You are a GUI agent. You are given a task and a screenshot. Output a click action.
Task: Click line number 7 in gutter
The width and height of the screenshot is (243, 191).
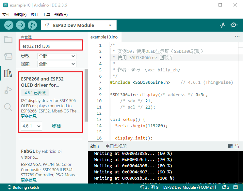point(100,82)
